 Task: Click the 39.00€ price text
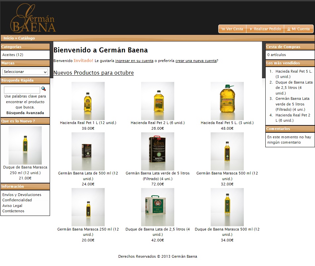pyautogui.click(x=88, y=128)
